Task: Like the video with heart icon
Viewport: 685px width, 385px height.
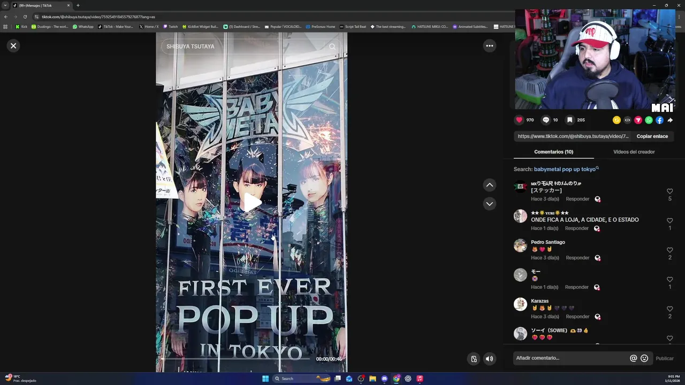Action: pyautogui.click(x=519, y=120)
